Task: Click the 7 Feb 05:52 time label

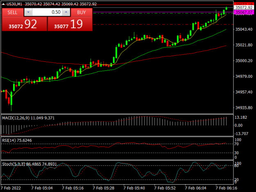Action: pos(165,188)
